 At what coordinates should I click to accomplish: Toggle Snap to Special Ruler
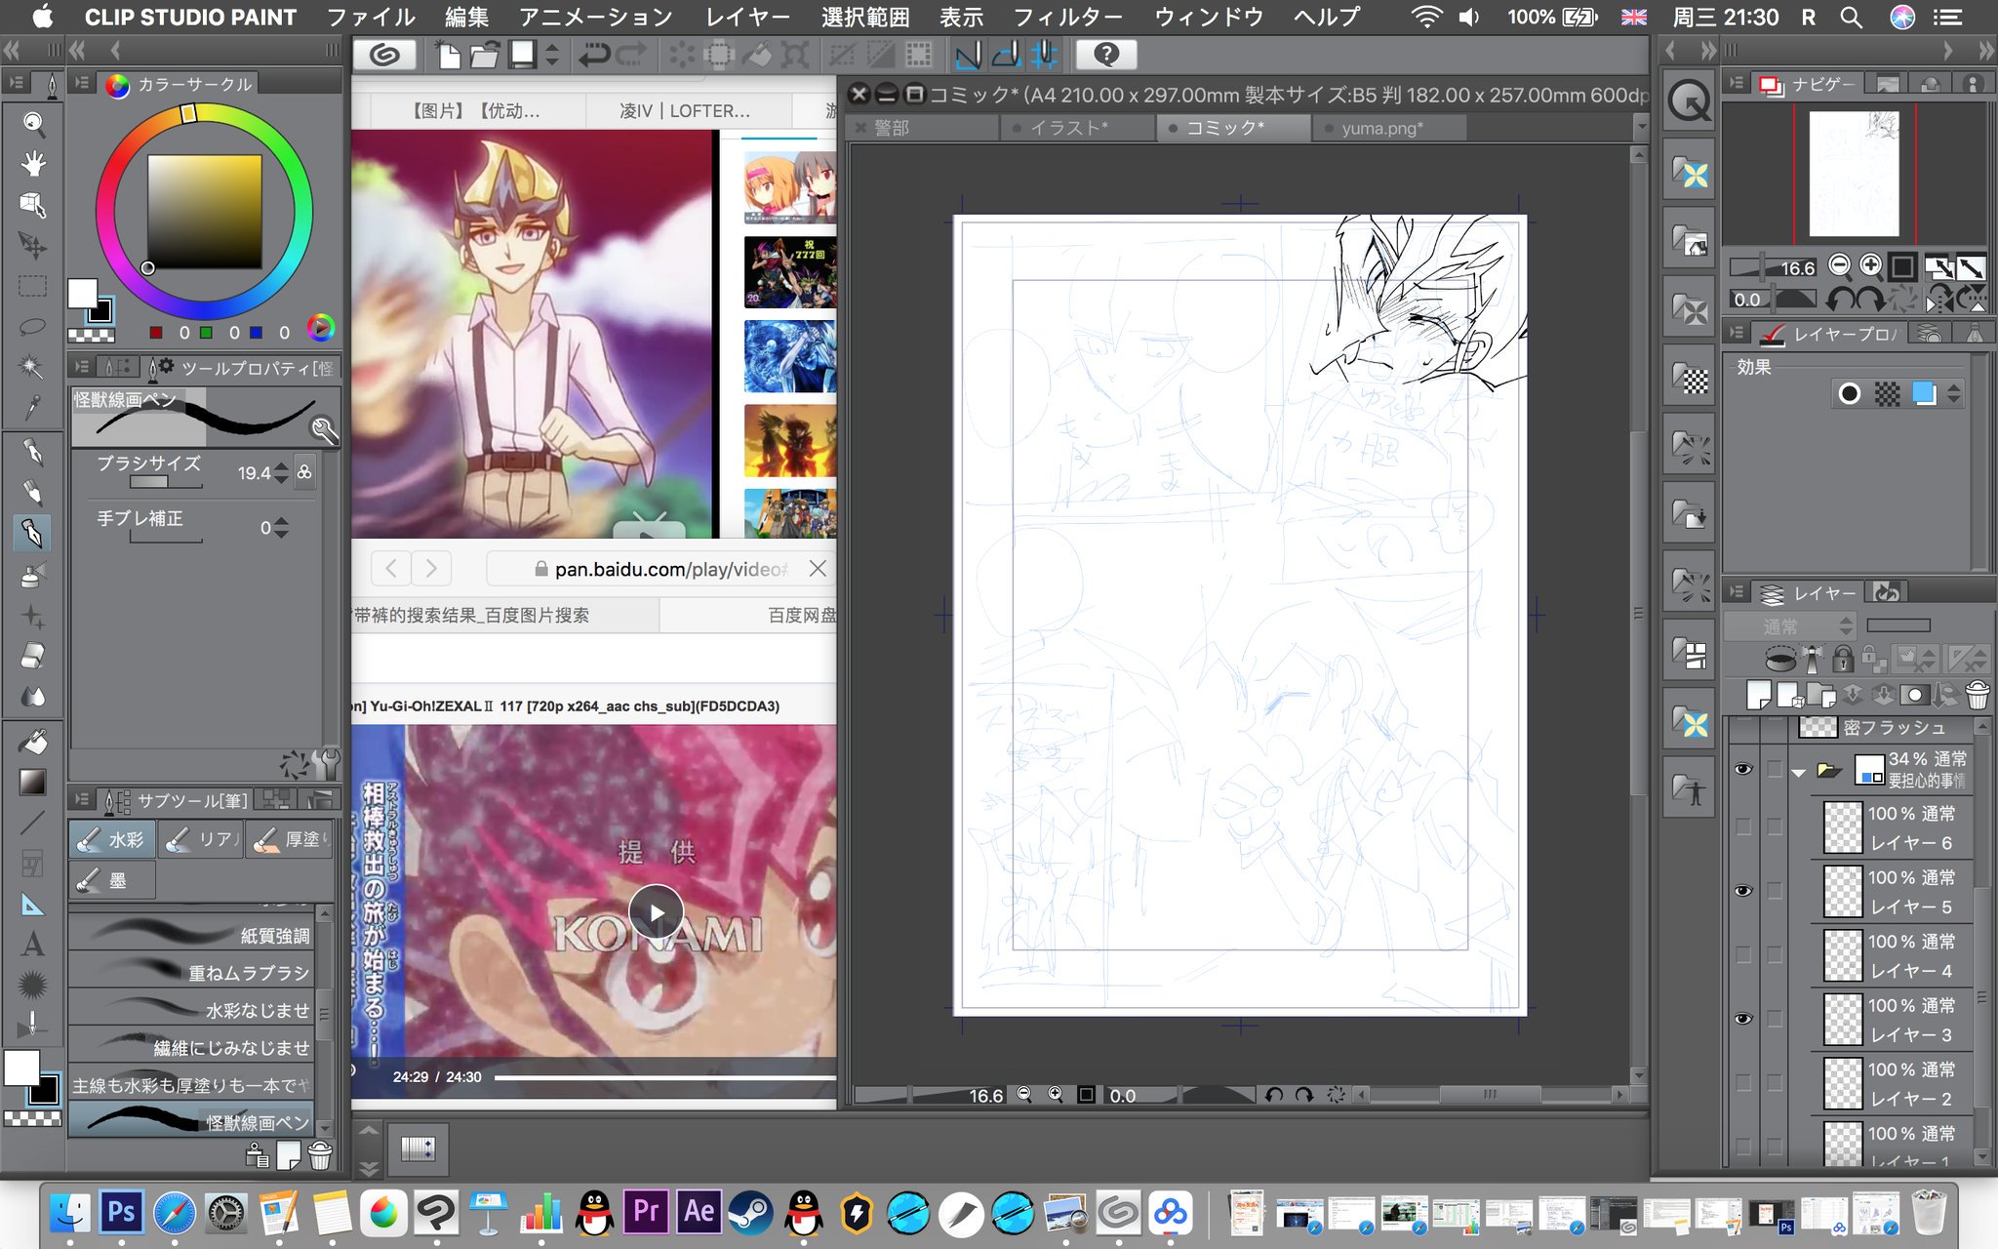[x=1006, y=55]
